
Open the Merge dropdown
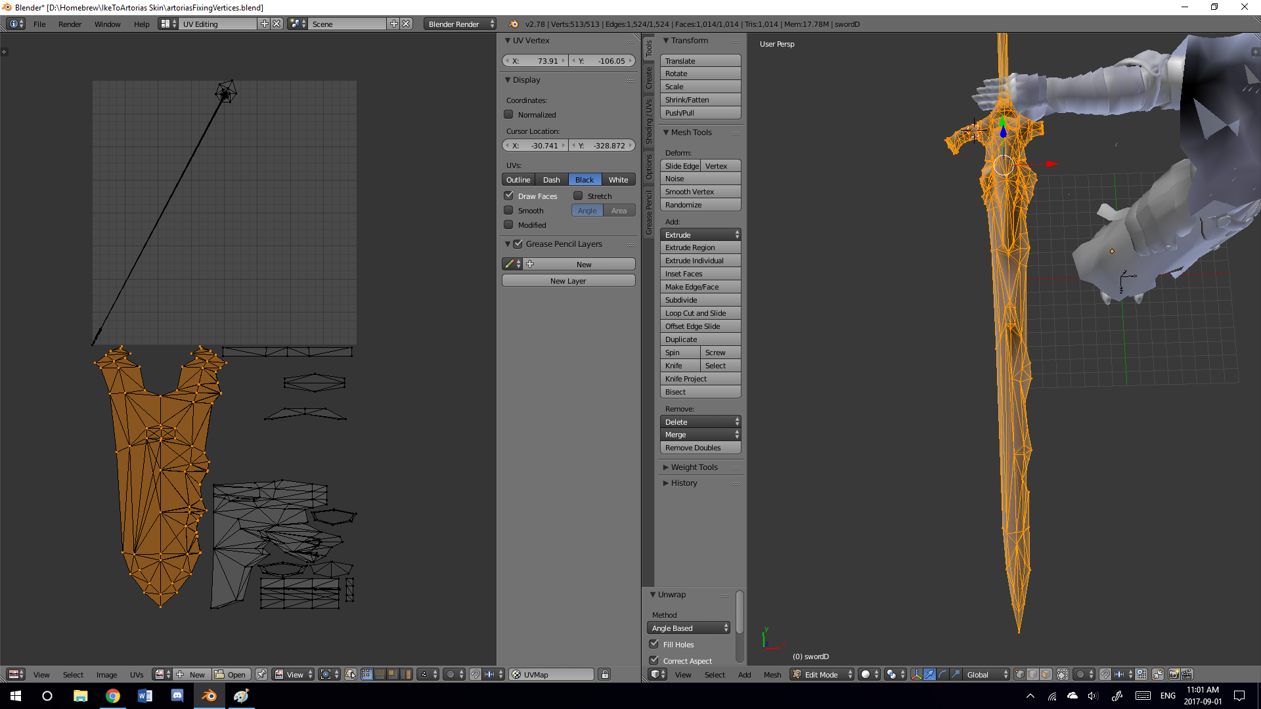700,435
